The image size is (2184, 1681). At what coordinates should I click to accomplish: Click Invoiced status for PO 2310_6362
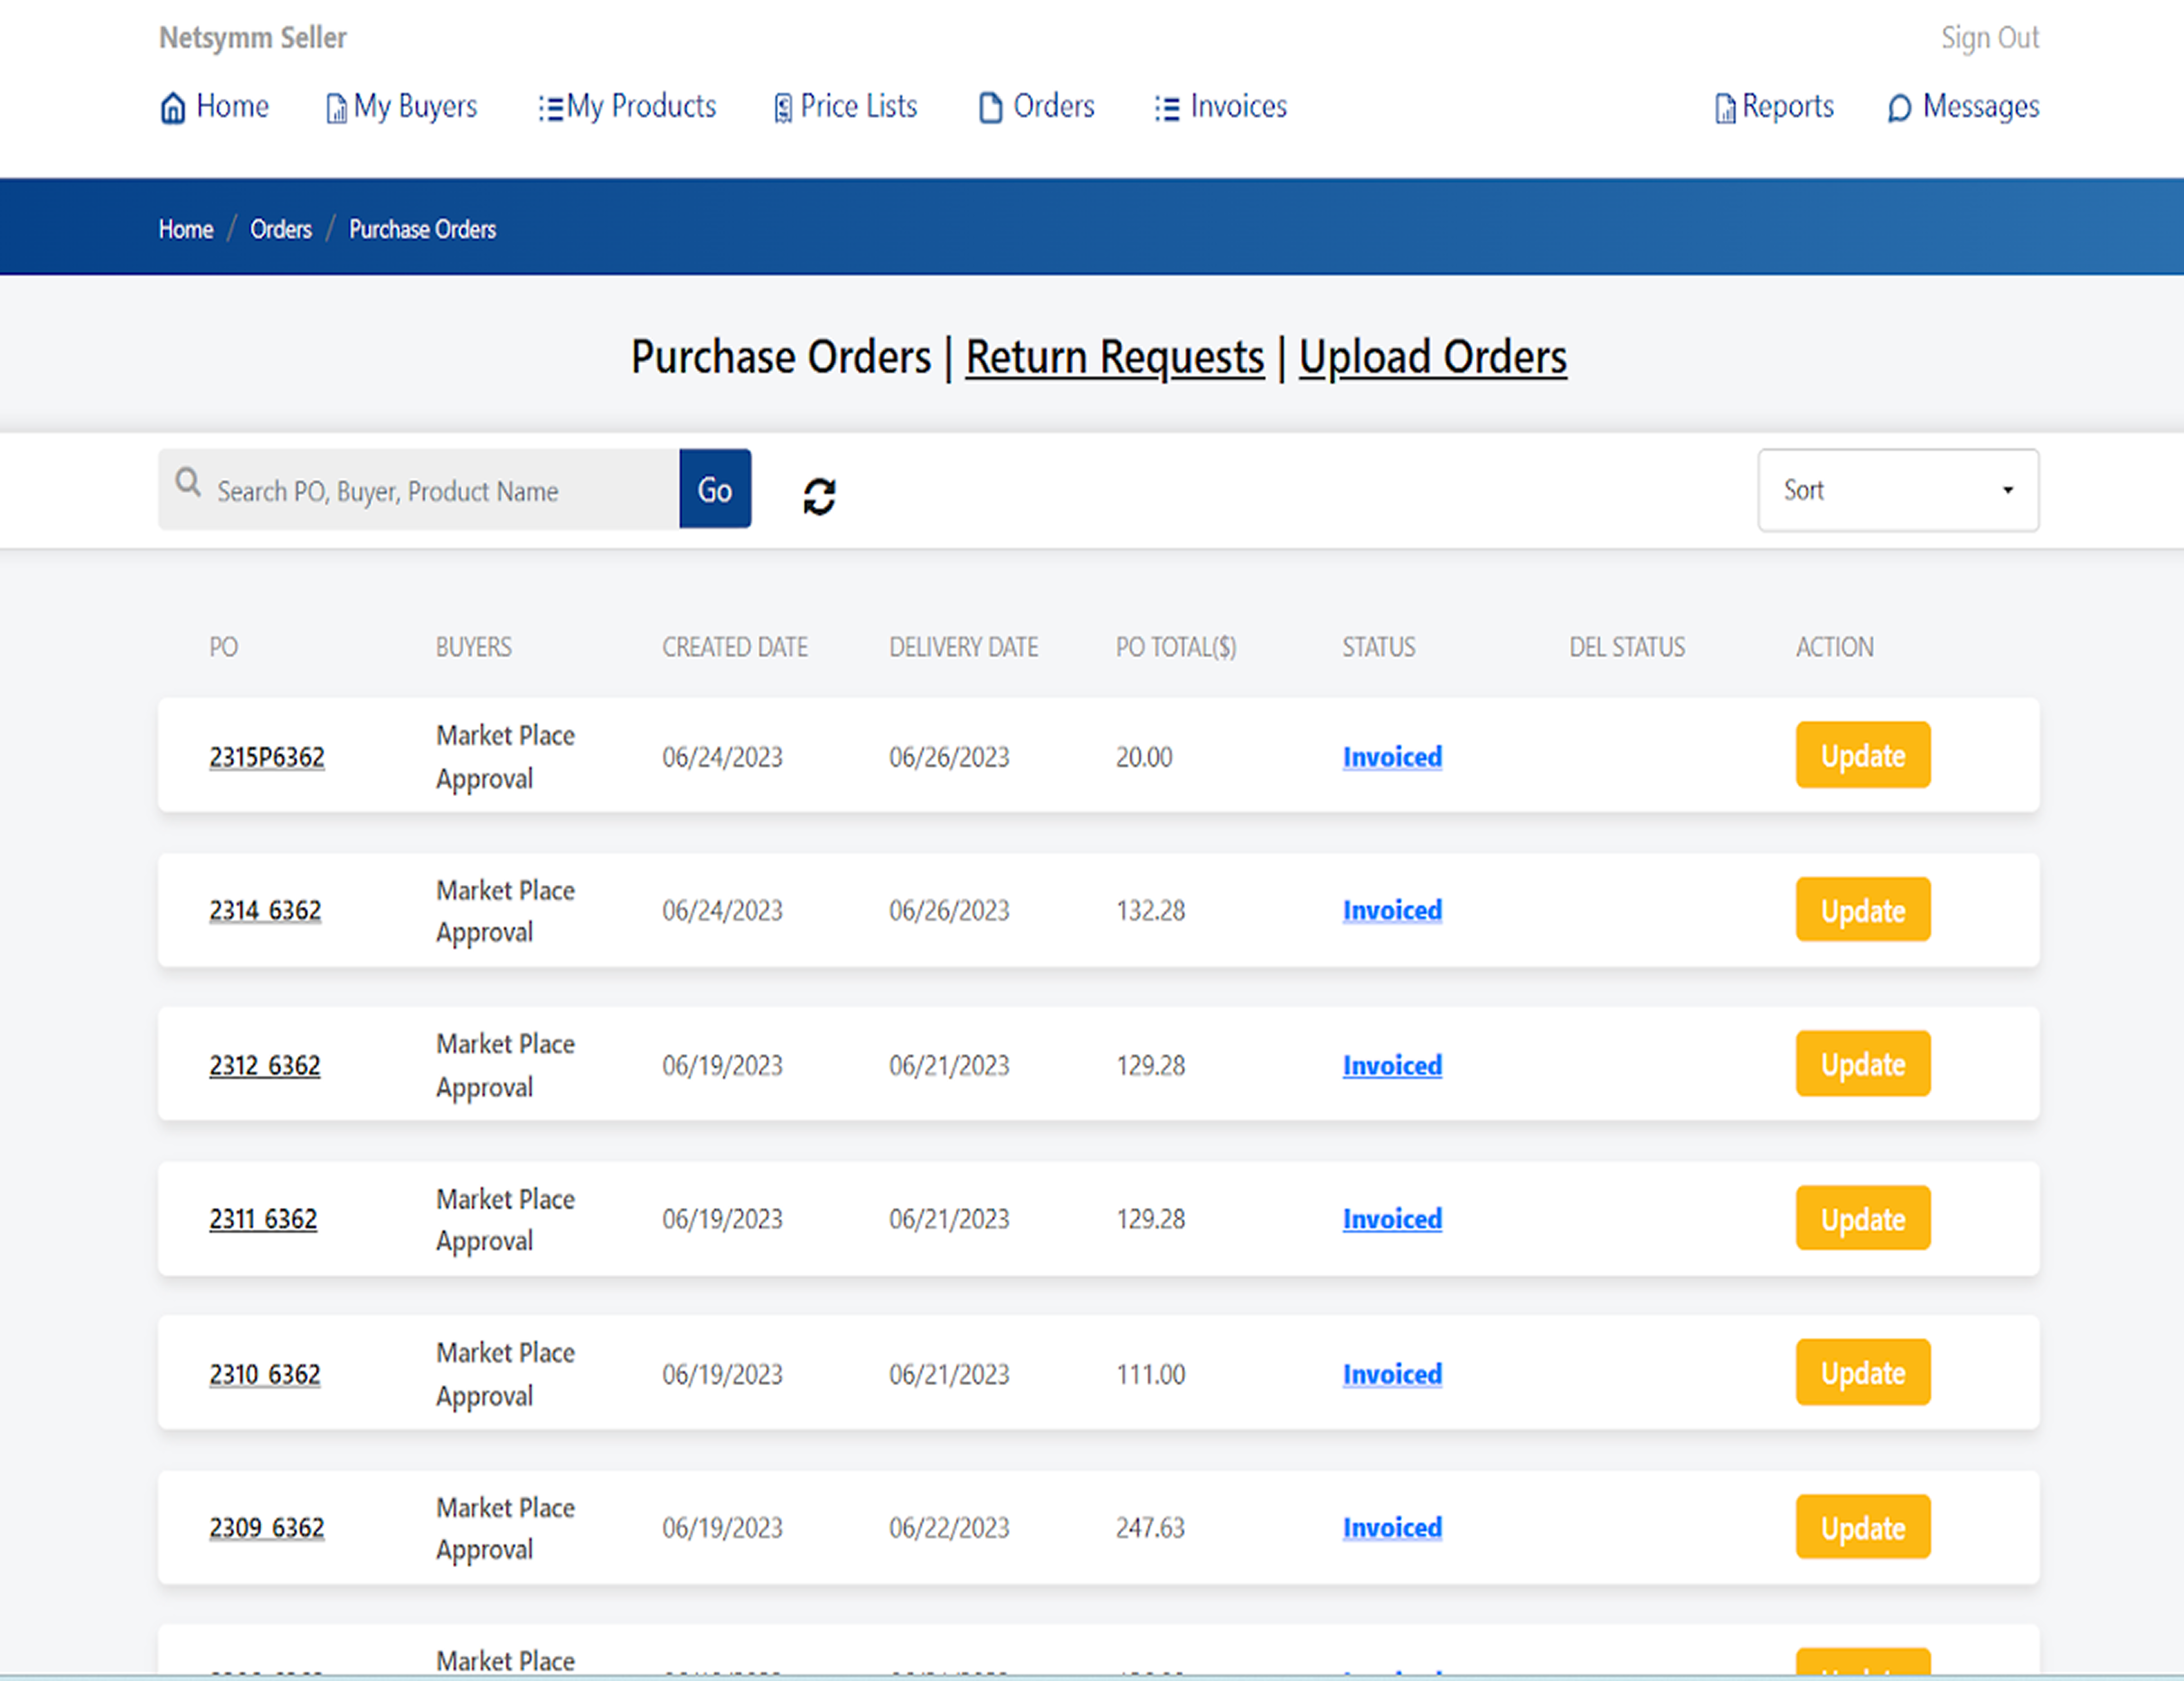click(x=1392, y=1375)
